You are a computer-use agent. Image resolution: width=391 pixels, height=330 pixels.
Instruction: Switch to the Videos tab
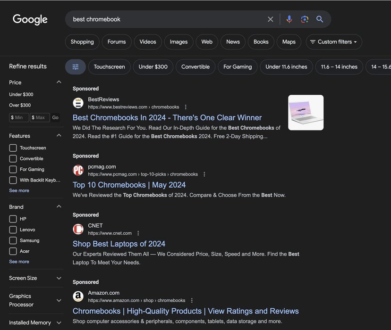click(148, 42)
